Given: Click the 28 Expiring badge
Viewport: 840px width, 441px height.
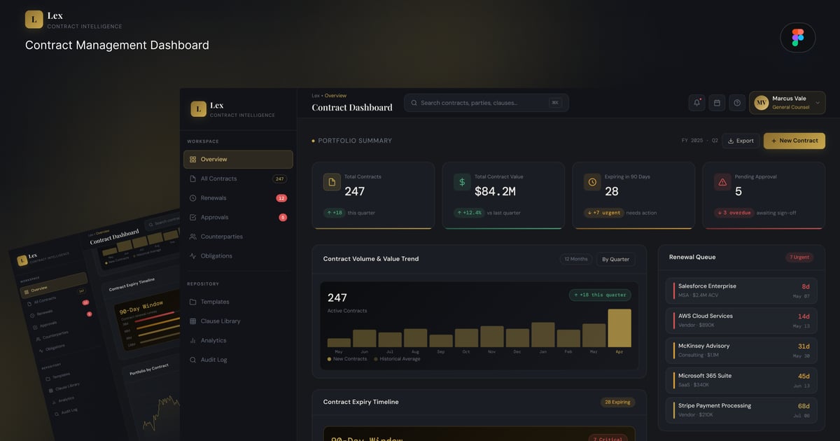Looking at the screenshot, I should point(618,402).
